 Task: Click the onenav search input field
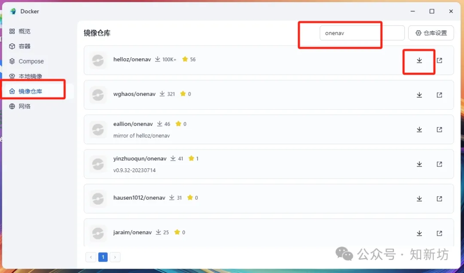(x=362, y=33)
